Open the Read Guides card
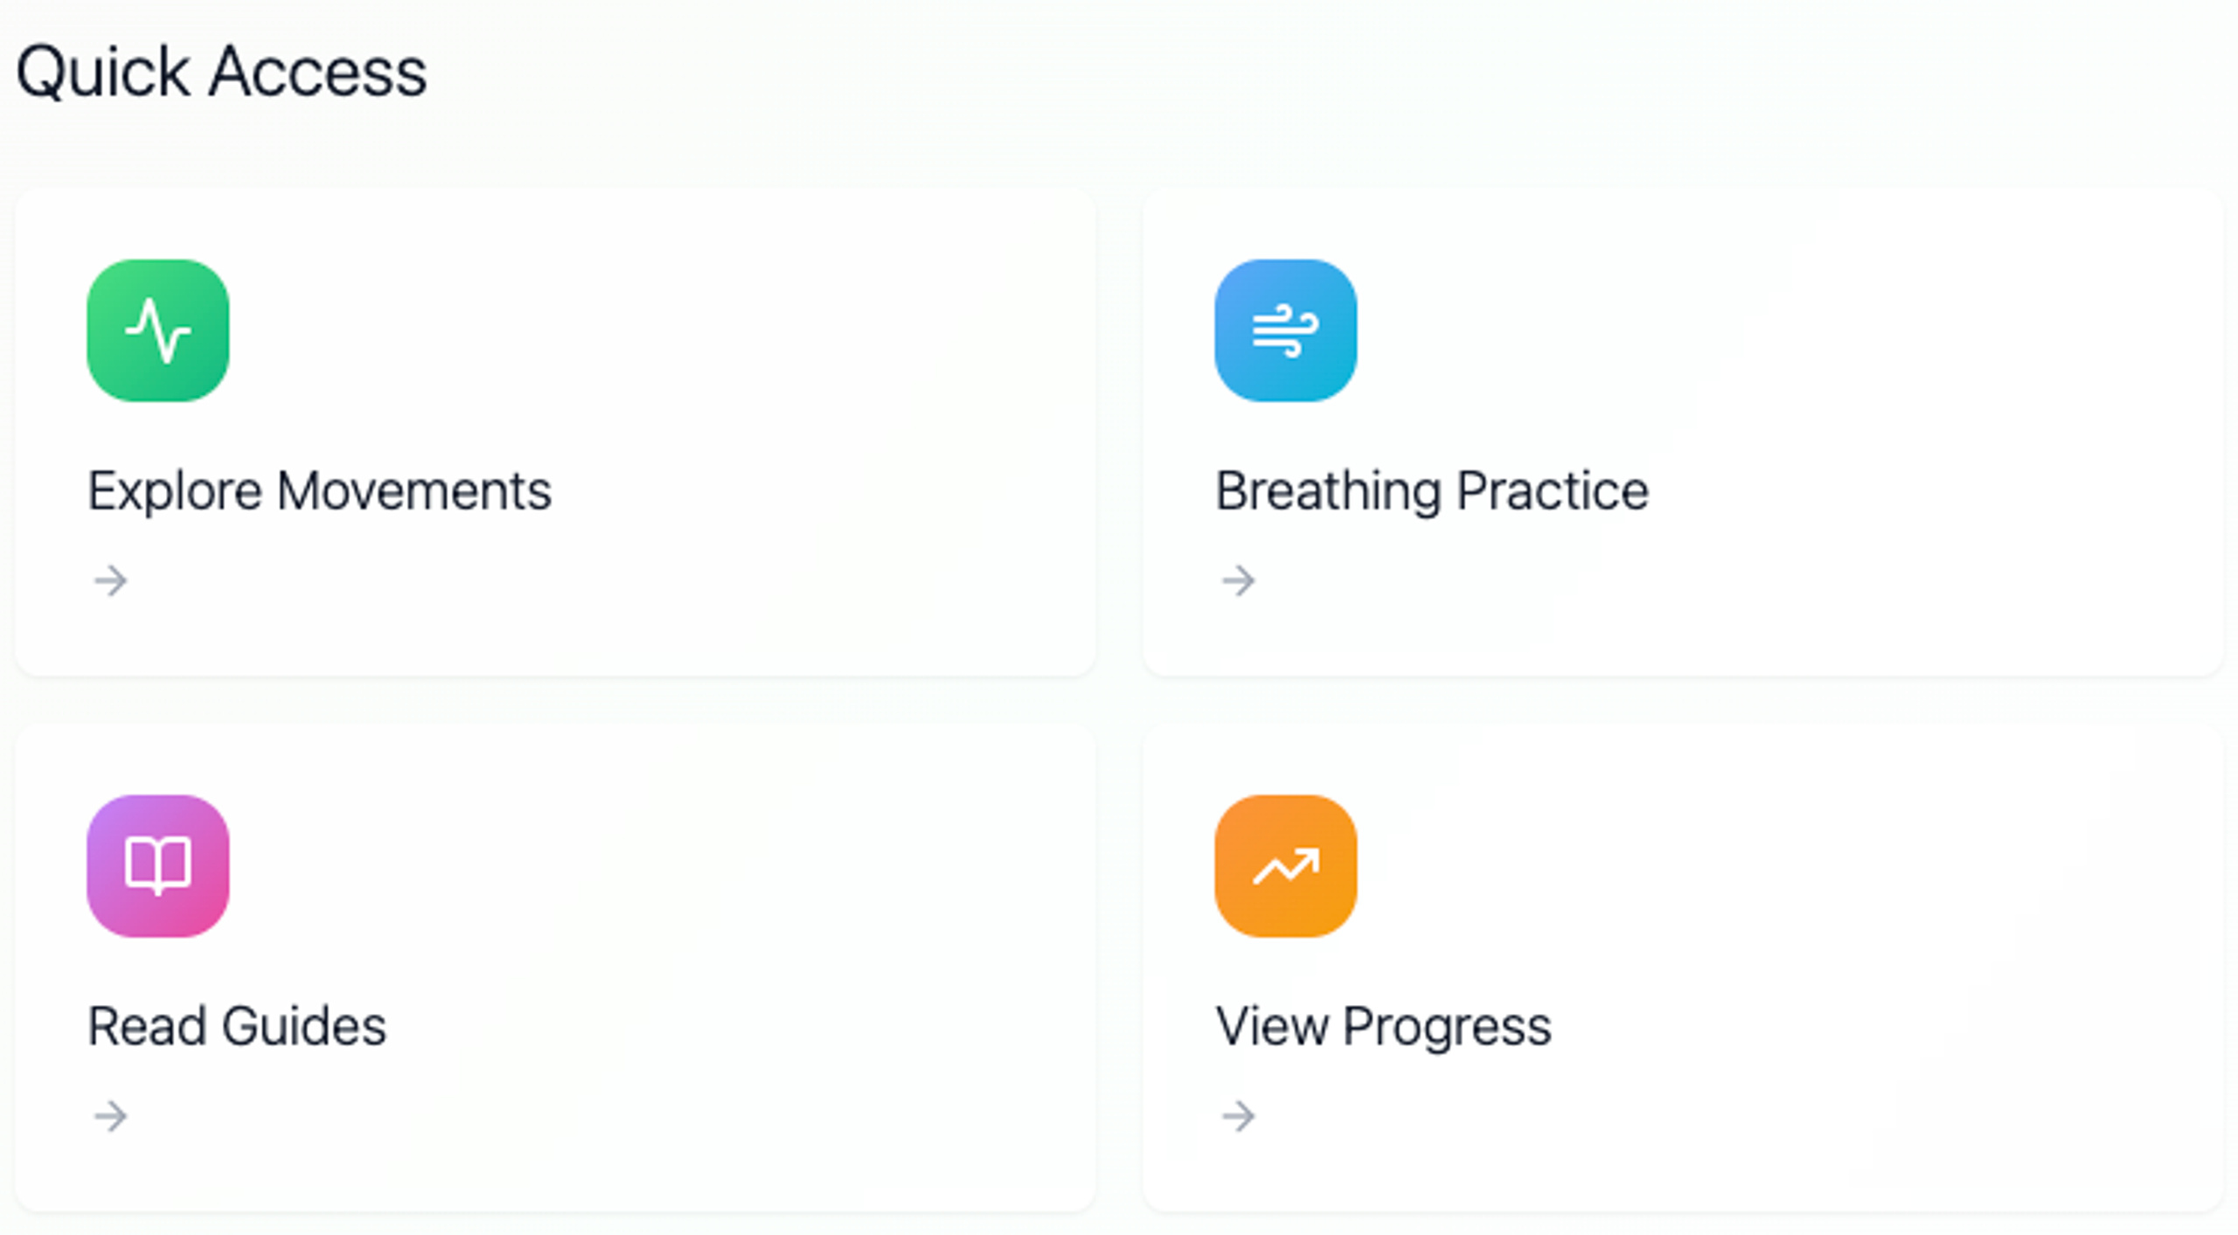 click(x=555, y=968)
